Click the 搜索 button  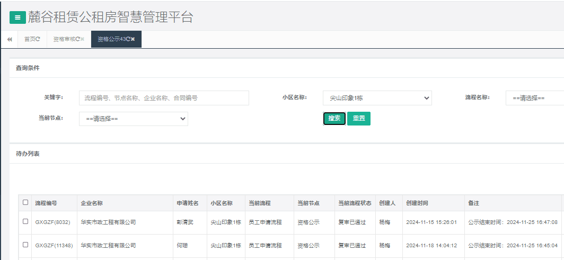334,119
